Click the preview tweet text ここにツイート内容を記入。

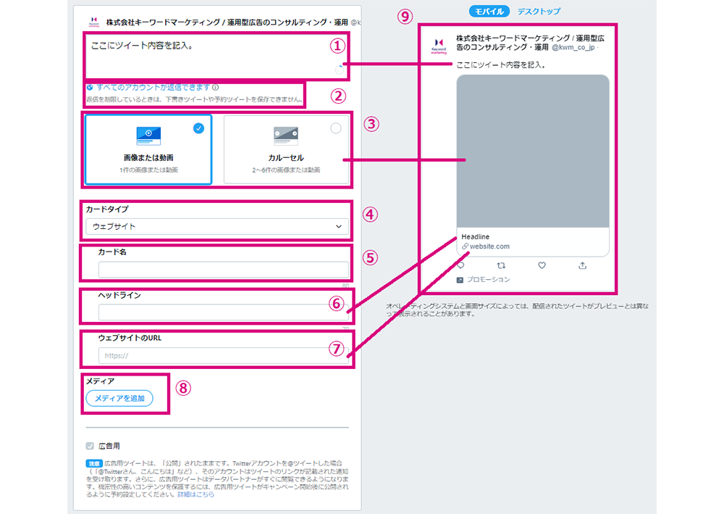pos(501,65)
